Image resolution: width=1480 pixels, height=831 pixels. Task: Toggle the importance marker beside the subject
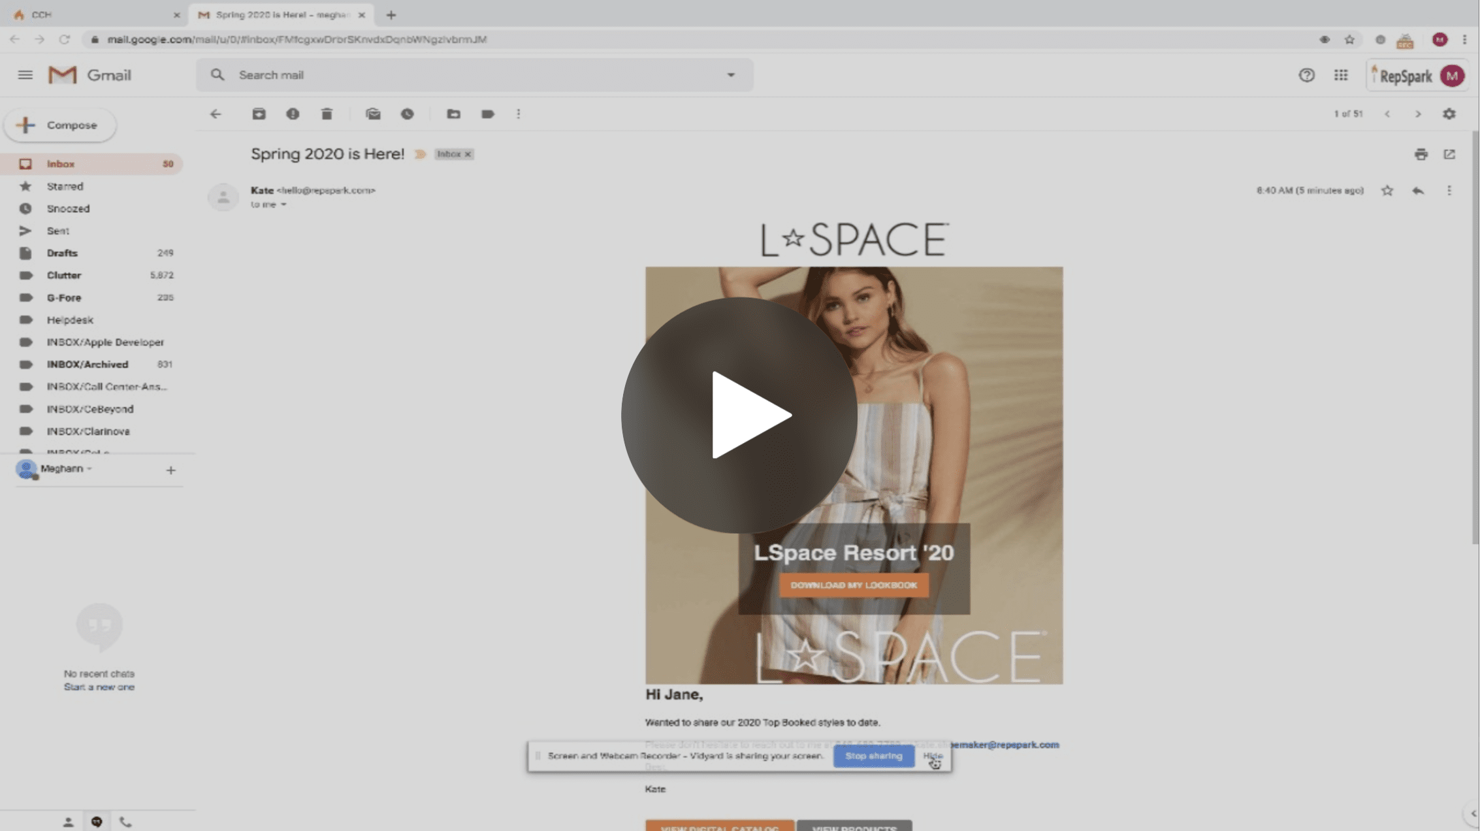(420, 155)
